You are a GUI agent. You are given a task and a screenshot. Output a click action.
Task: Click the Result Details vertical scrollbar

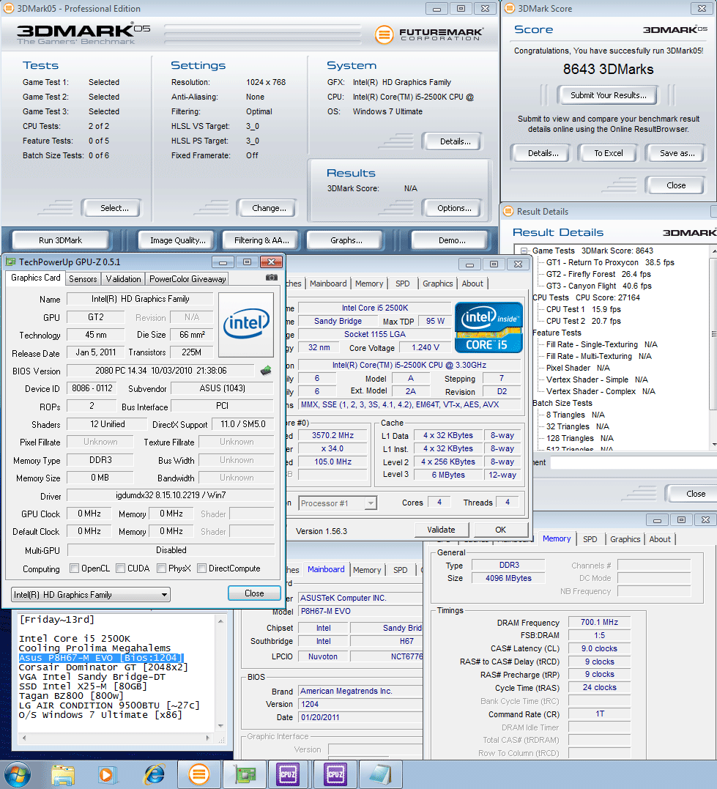(713, 347)
